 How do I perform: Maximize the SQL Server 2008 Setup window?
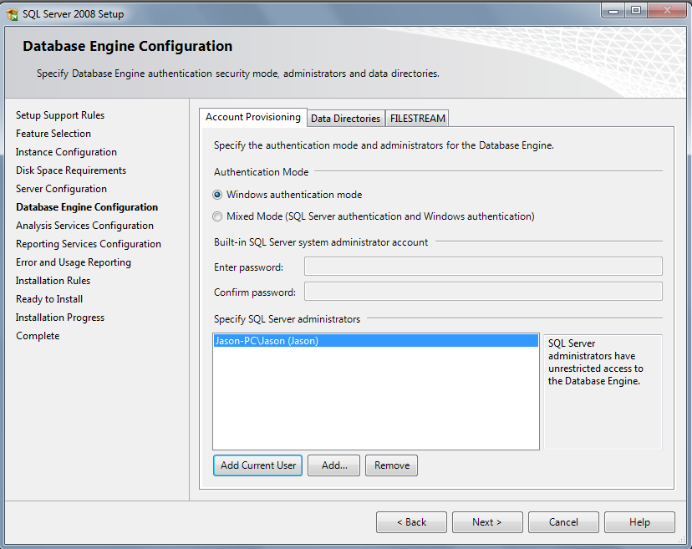pos(635,11)
